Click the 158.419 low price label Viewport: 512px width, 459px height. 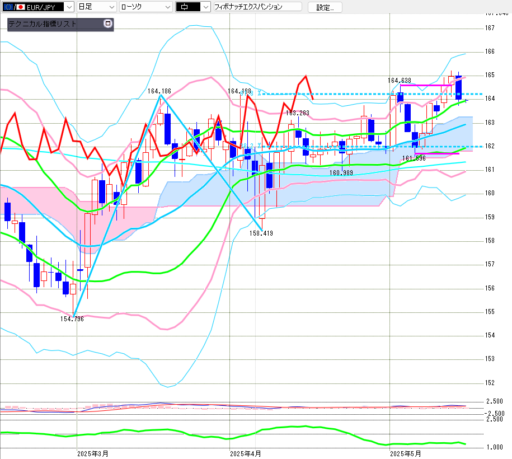click(261, 233)
